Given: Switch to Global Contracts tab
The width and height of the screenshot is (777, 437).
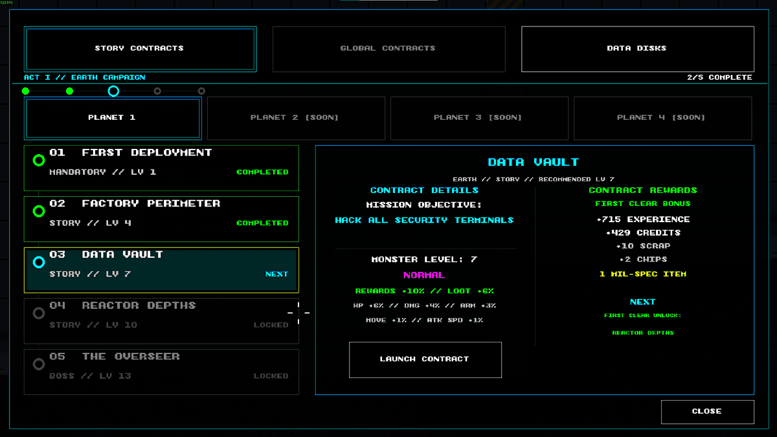Looking at the screenshot, I should tap(388, 49).
